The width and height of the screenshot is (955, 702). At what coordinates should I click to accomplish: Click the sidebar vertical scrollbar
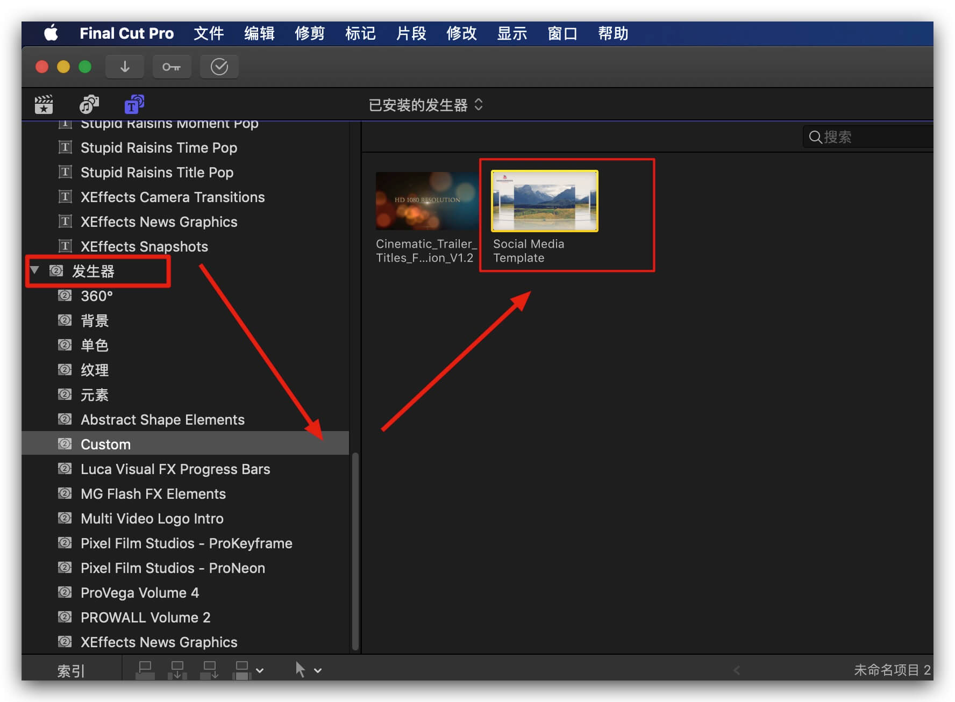pyautogui.click(x=355, y=551)
